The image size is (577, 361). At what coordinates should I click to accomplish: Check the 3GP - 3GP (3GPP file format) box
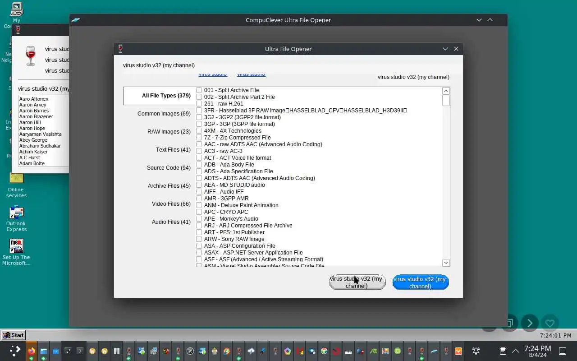coord(199,124)
